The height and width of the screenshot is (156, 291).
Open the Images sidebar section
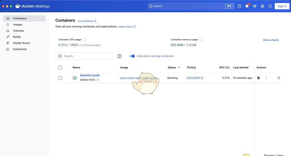click(x=24, y=24)
